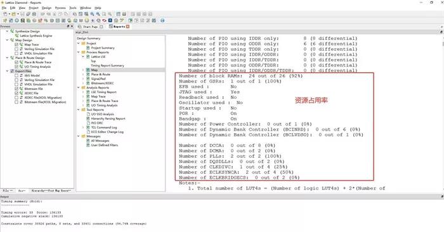Open the Design menu

coord(47,8)
